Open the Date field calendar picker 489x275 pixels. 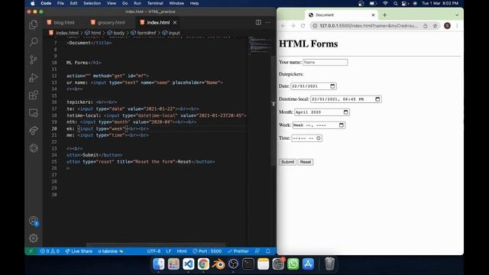point(332,86)
